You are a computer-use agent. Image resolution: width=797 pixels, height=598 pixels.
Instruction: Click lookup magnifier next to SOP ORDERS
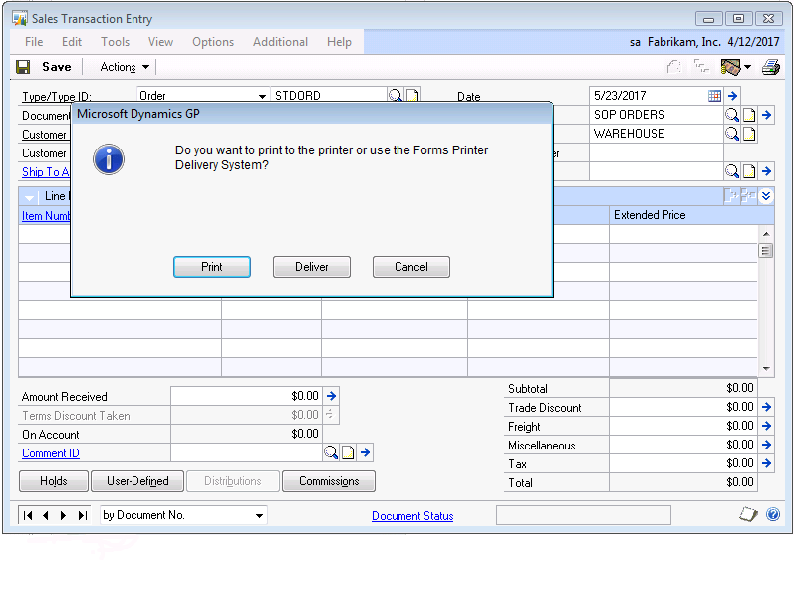click(732, 115)
